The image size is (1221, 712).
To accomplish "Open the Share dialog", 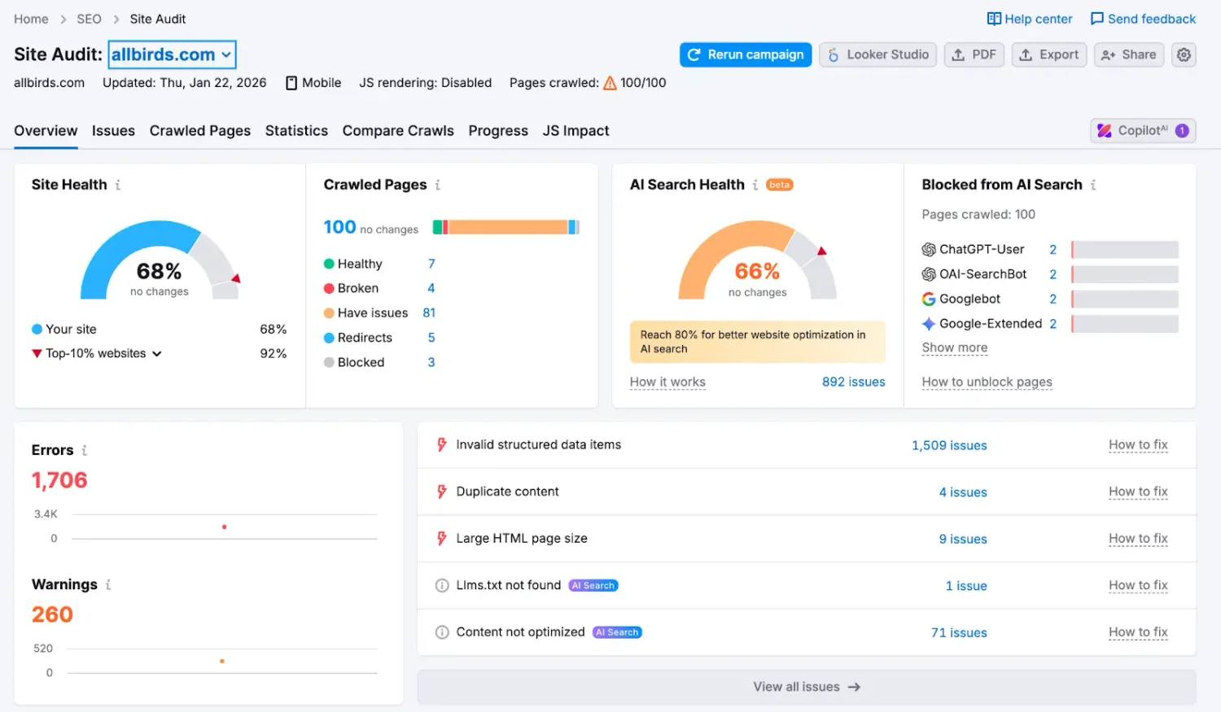I will [1128, 55].
